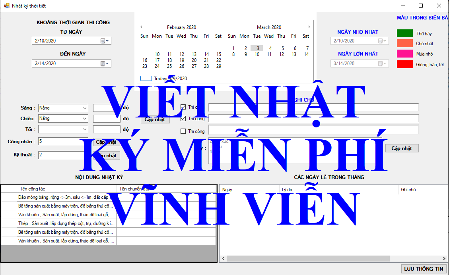Go to next month in calendar
Viewport: 449px width, 275px height.
click(x=309, y=27)
